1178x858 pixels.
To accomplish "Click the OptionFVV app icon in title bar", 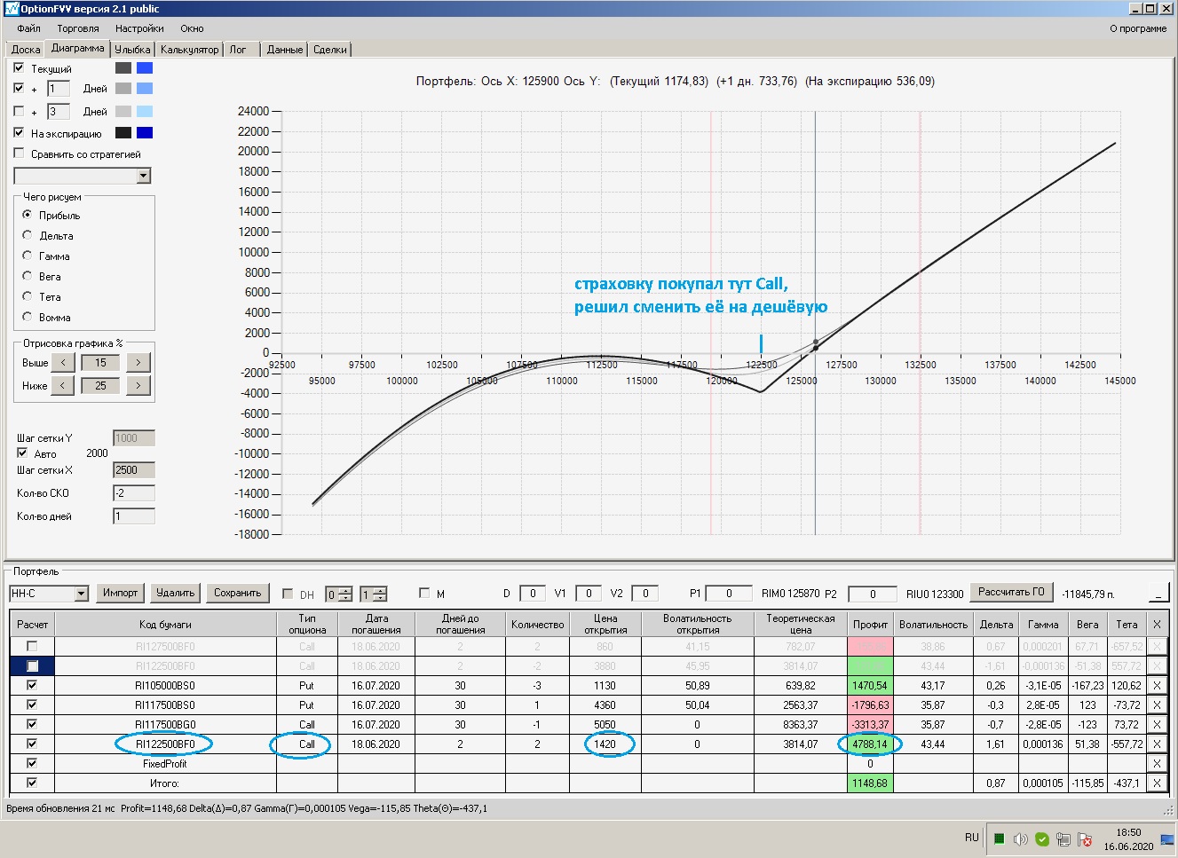I will pos(12,8).
